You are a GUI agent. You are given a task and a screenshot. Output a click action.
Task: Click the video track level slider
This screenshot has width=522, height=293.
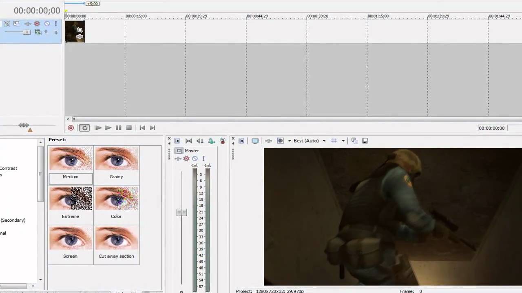tap(27, 32)
